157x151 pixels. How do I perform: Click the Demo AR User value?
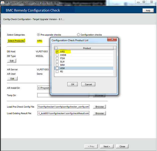[40, 74]
